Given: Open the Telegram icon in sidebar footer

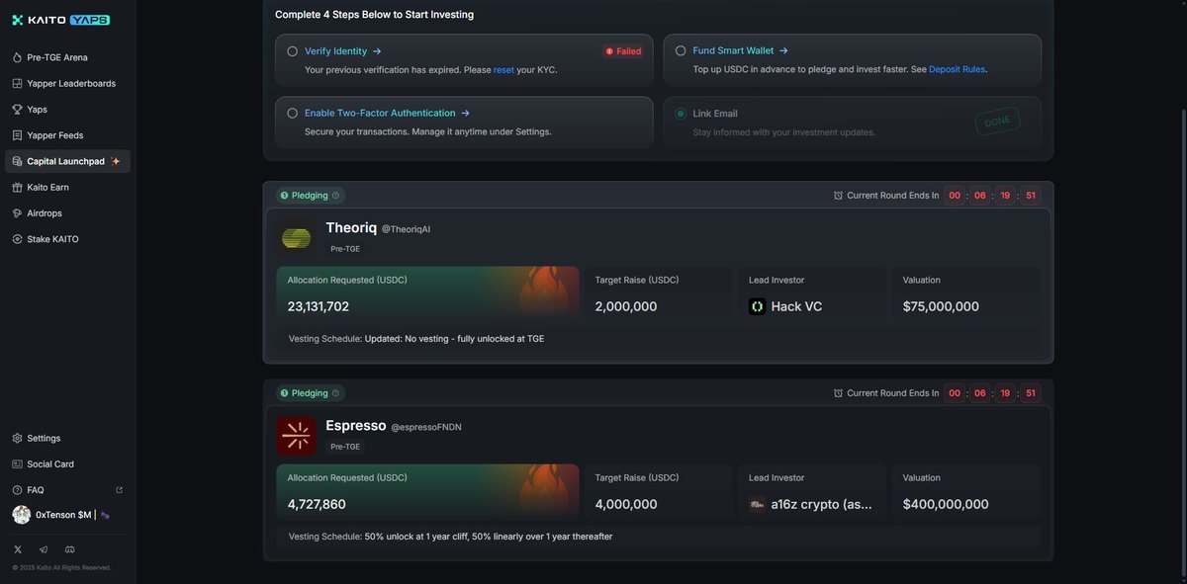Looking at the screenshot, I should pos(44,549).
